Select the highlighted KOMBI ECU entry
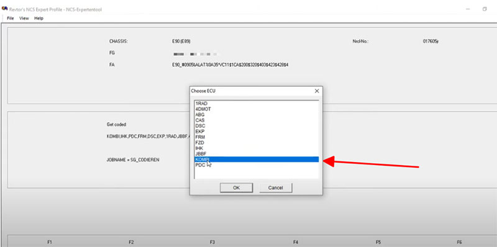 (257, 159)
